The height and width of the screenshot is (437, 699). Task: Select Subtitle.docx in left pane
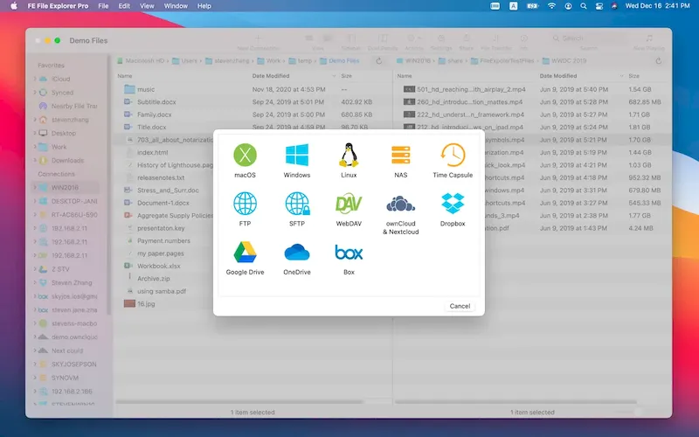(253, 101)
